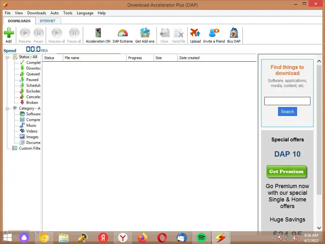Select Compressed category filter

click(30, 120)
